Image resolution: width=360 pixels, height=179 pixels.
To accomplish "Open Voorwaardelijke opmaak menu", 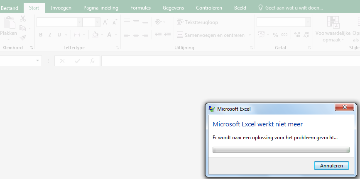I will (x=333, y=29).
